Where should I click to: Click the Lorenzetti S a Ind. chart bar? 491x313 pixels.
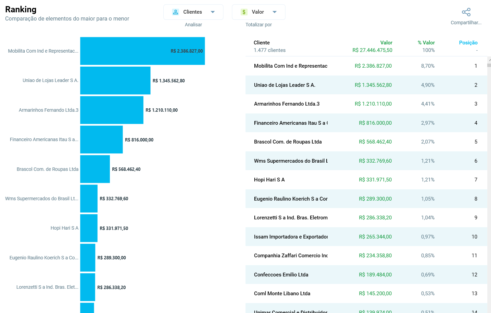[88, 287]
